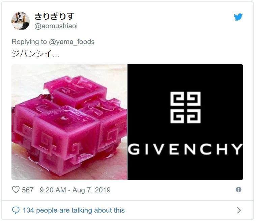Viewport: 256px width, 221px height.
Task: Visit the @aomushiaoi handle link
Action: [x=56, y=26]
